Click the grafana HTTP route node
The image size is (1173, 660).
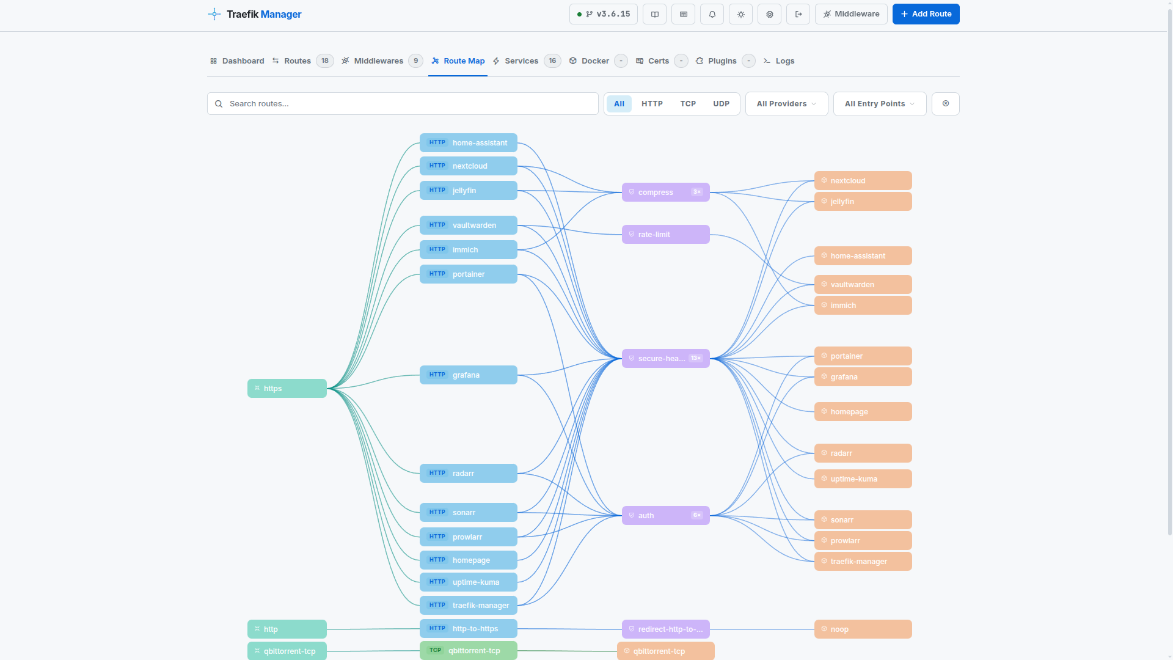(469, 375)
